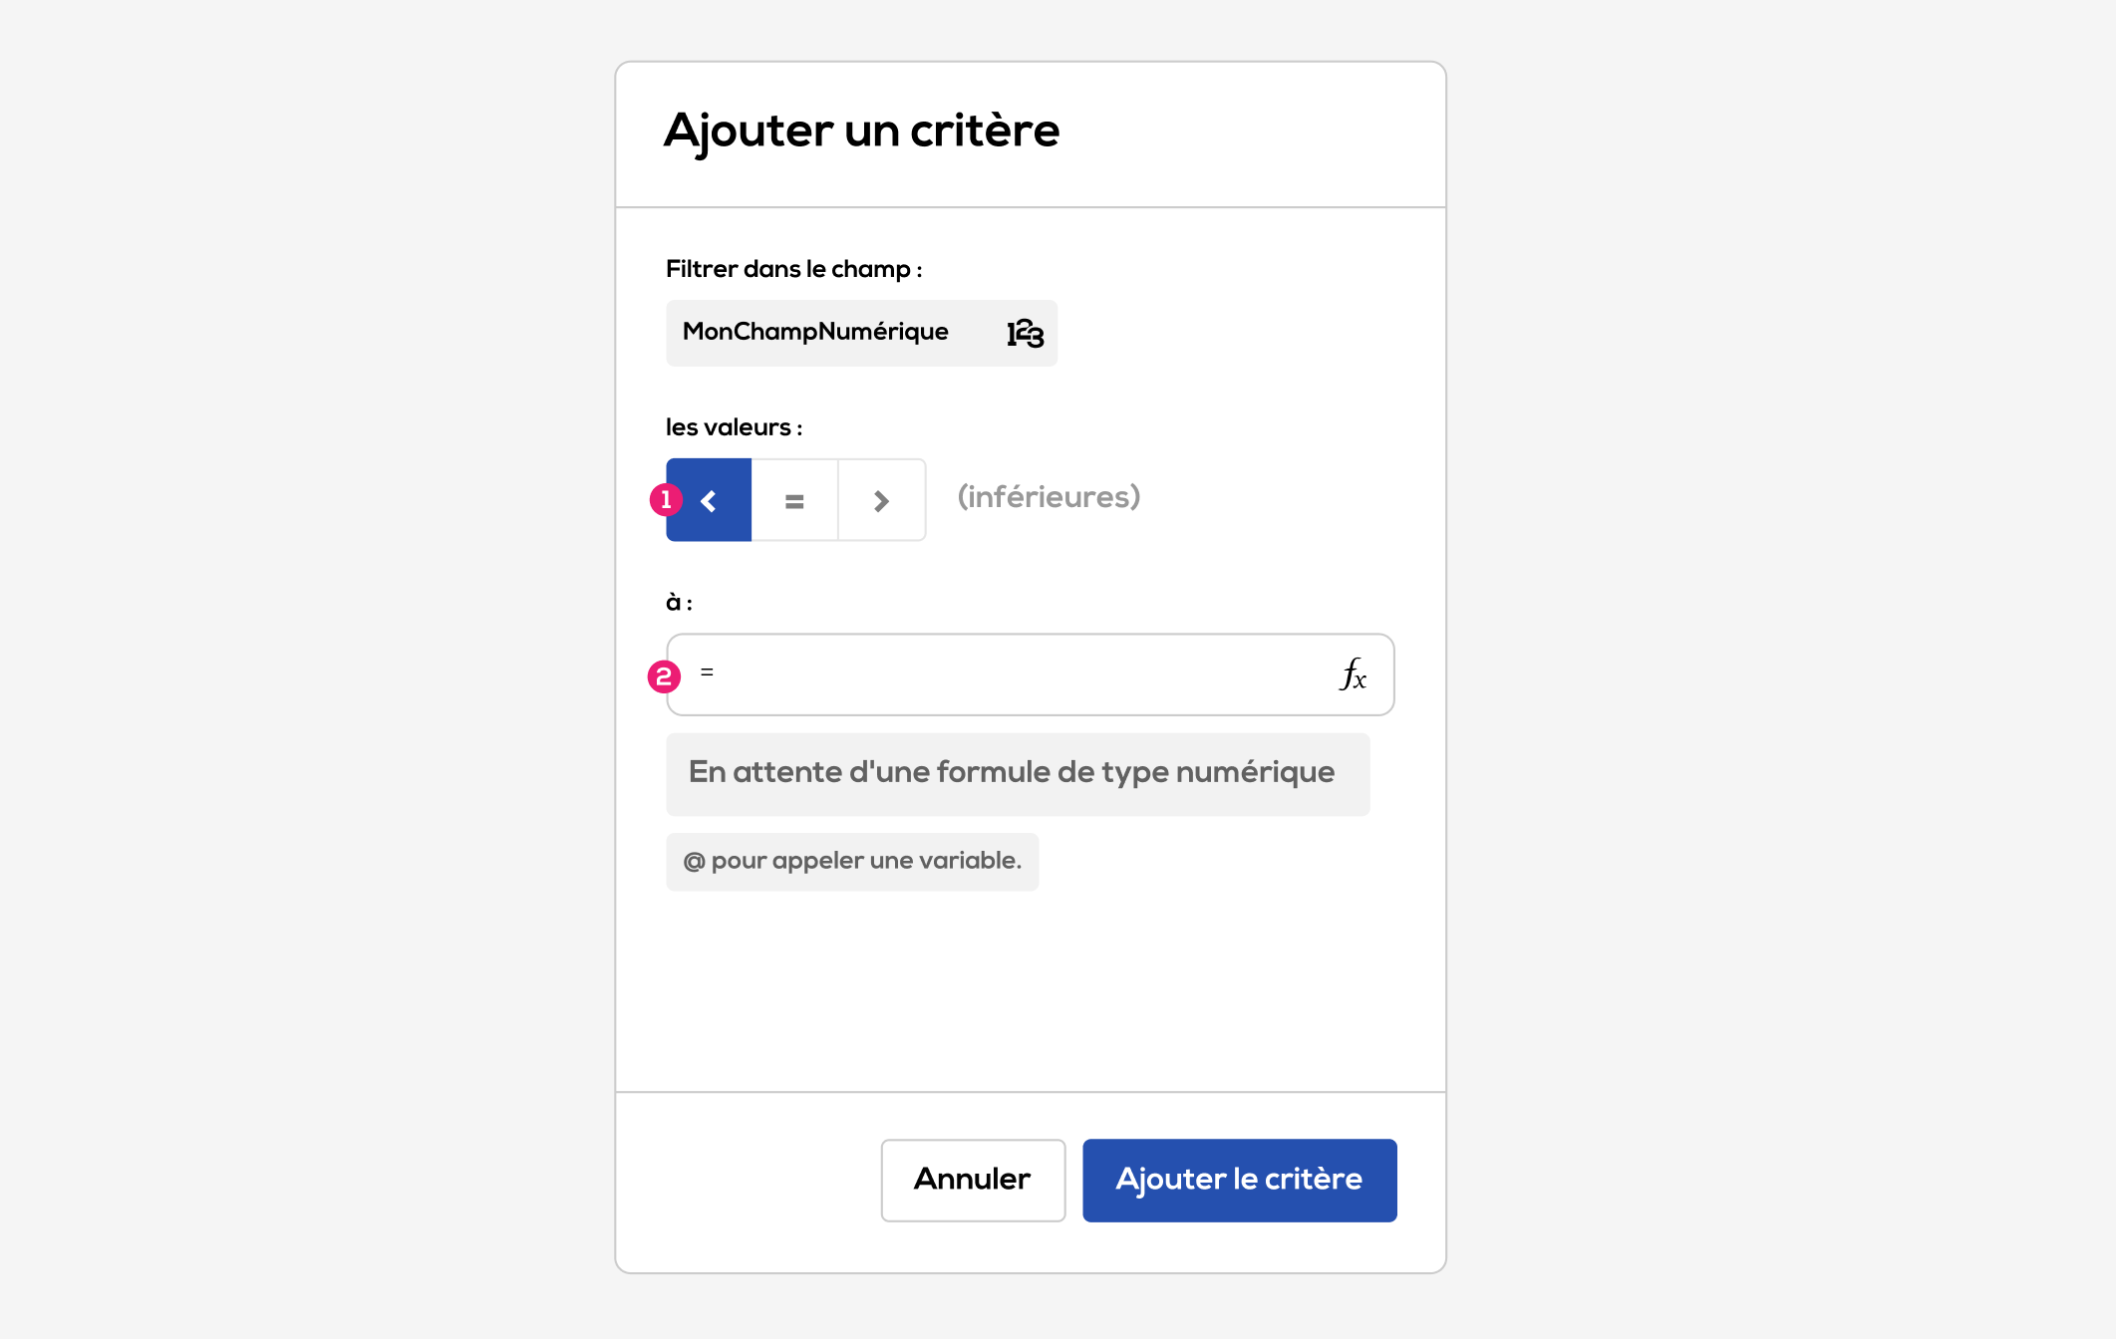The width and height of the screenshot is (2116, 1339).
Task: Click the 'Filtrer dans le champ' label
Action: pyautogui.click(x=793, y=269)
